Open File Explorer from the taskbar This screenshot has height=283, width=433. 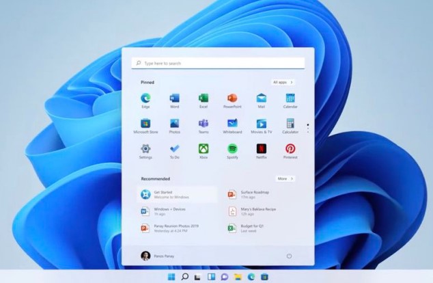(238, 277)
